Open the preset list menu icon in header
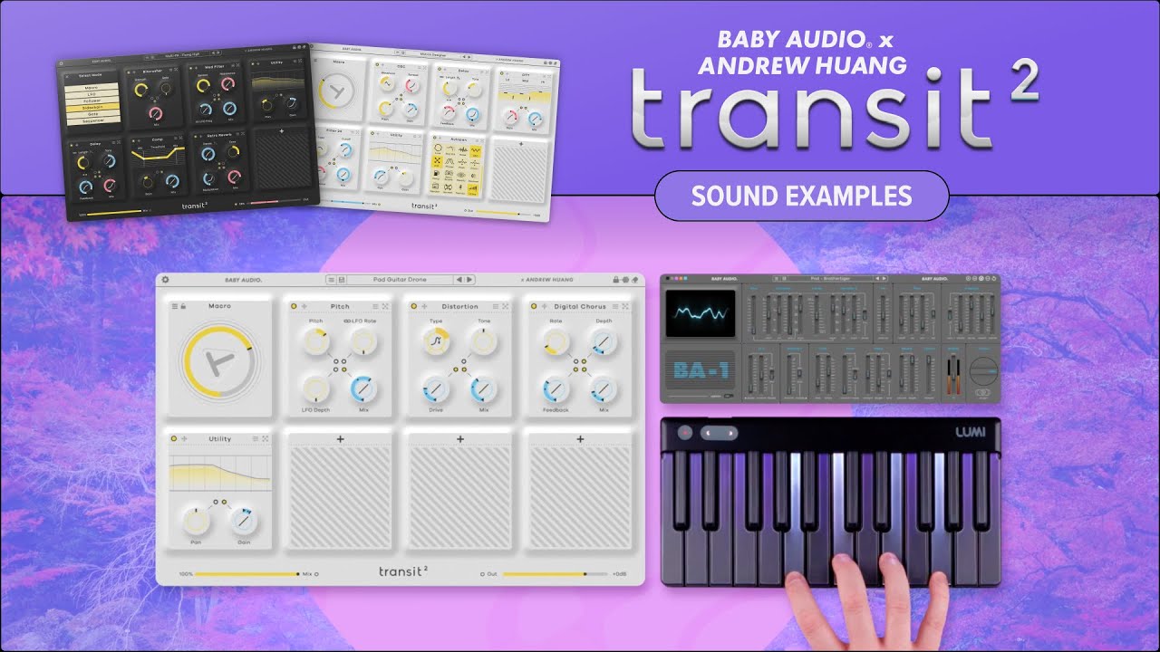The height and width of the screenshot is (652, 1160). click(332, 280)
